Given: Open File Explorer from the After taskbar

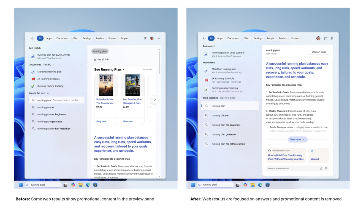Looking at the screenshot, I should [253, 185].
